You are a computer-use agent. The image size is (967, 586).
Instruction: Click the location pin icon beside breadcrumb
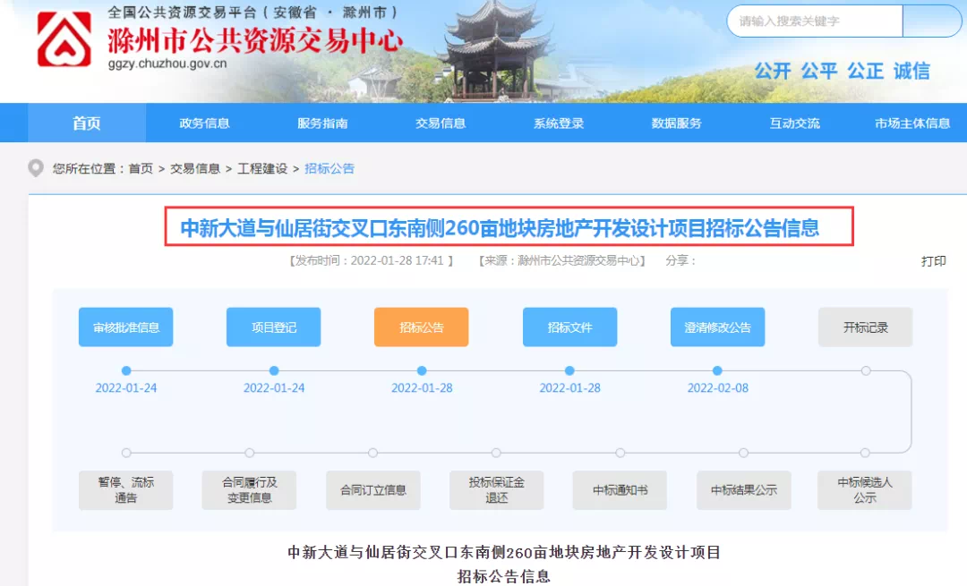36,168
